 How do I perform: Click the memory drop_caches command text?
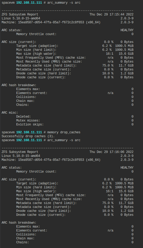point(64,132)
